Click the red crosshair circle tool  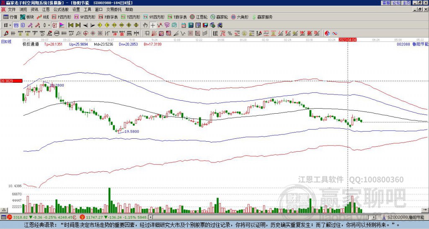click(x=85, y=33)
